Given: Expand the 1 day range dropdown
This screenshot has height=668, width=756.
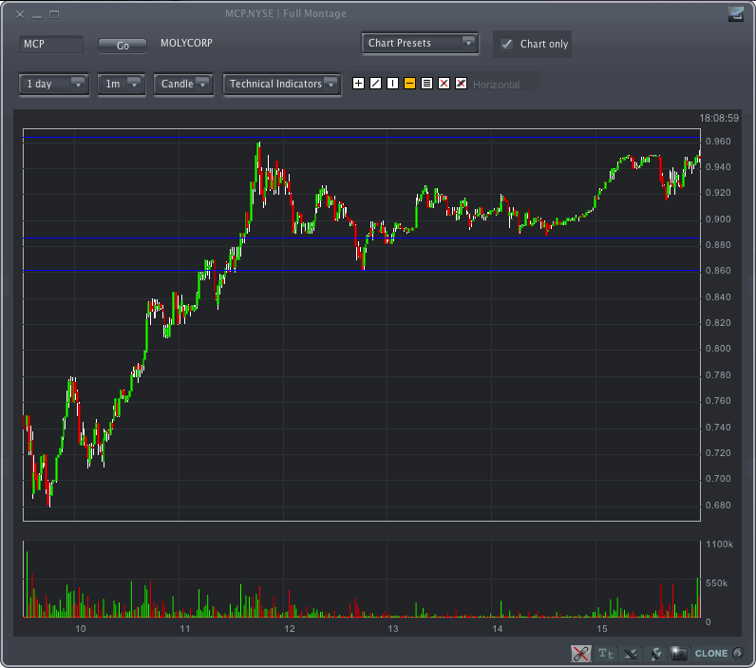Looking at the screenshot, I should click(x=53, y=85).
